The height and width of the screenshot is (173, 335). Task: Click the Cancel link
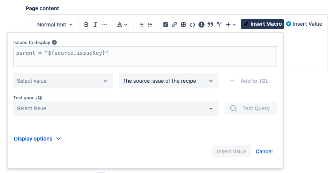click(264, 151)
